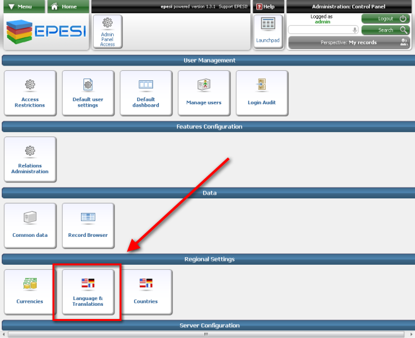Open Login Audit panel
The width and height of the screenshot is (415, 338).
click(x=262, y=93)
